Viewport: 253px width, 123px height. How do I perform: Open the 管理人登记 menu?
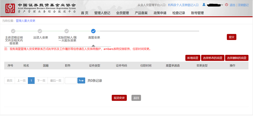pos(102,13)
